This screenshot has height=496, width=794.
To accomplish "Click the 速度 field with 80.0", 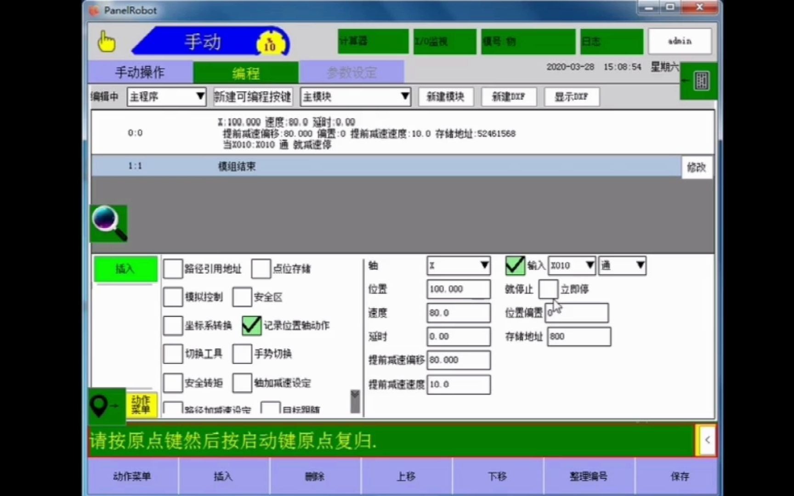I will [459, 313].
